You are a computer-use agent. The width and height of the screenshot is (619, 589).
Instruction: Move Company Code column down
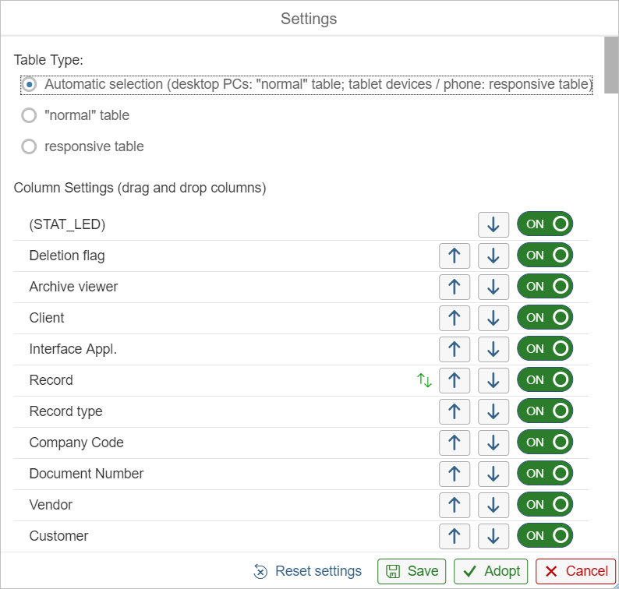493,443
